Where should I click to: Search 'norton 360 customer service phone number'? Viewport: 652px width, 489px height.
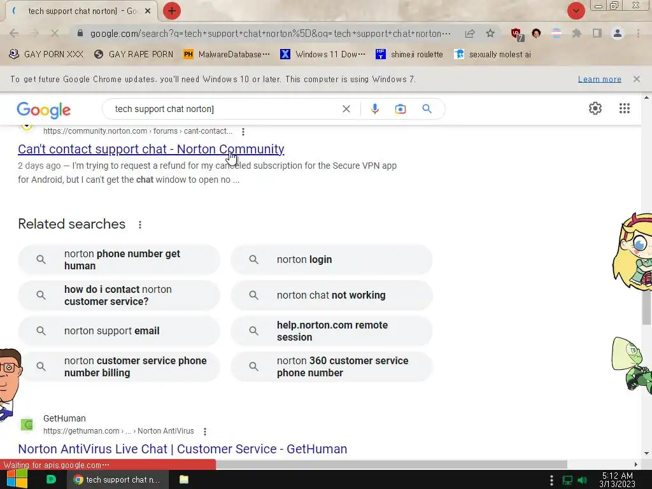point(331,367)
